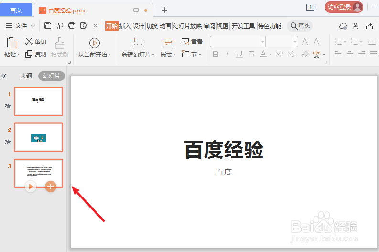Click the 查找 Search box
This screenshot has height=252, width=379.
[x=300, y=26]
